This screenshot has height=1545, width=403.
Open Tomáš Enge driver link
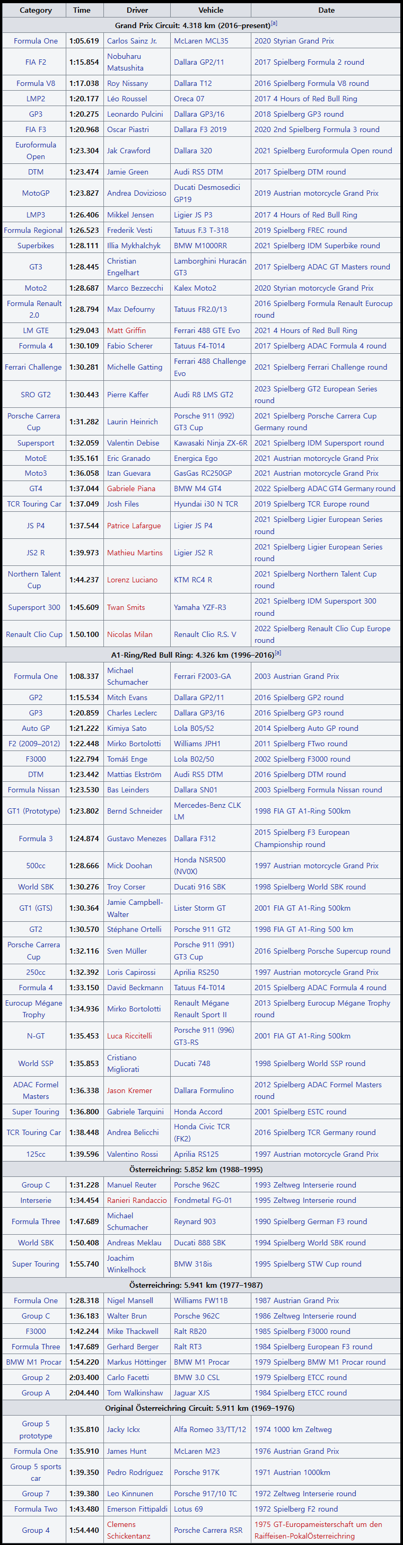(127, 760)
